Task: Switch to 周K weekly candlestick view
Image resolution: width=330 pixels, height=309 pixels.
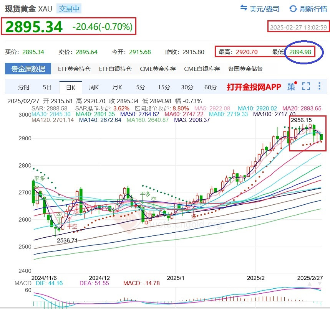Action: tap(94, 87)
